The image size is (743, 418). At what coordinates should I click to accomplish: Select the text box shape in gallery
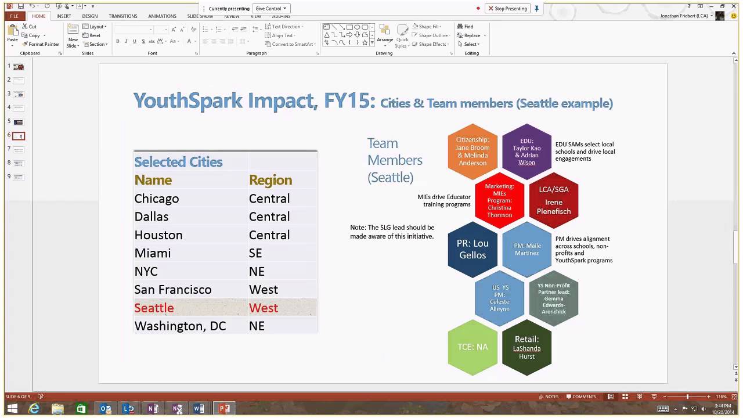click(327, 27)
